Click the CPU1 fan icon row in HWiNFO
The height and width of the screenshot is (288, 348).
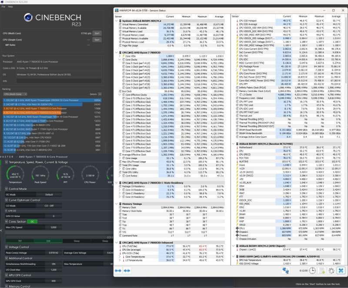pyautogui.click(x=237, y=228)
